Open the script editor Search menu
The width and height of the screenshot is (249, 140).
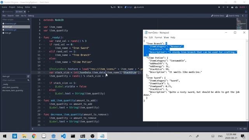(11, 16)
